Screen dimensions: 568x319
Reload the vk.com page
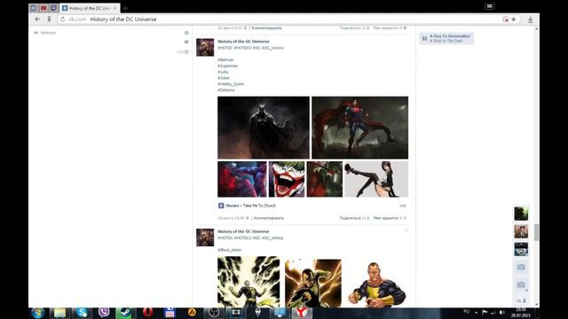click(63, 19)
